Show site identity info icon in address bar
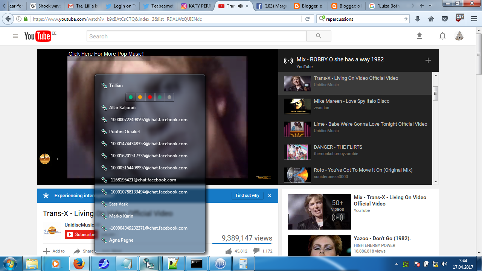482x271 pixels. click(19, 19)
